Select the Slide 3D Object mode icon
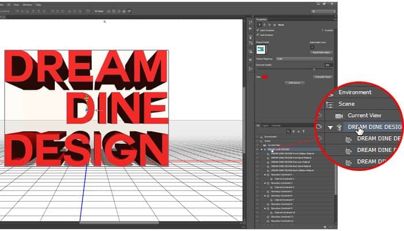404x231 pixels. pos(124,12)
